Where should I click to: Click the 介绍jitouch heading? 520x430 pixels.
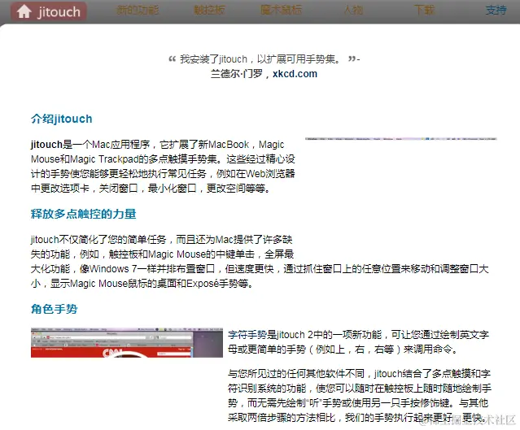click(61, 119)
